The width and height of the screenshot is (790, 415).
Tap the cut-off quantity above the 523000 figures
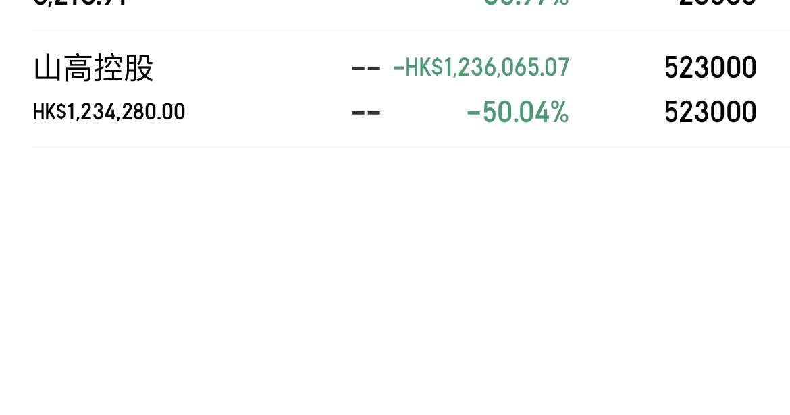(x=718, y=3)
